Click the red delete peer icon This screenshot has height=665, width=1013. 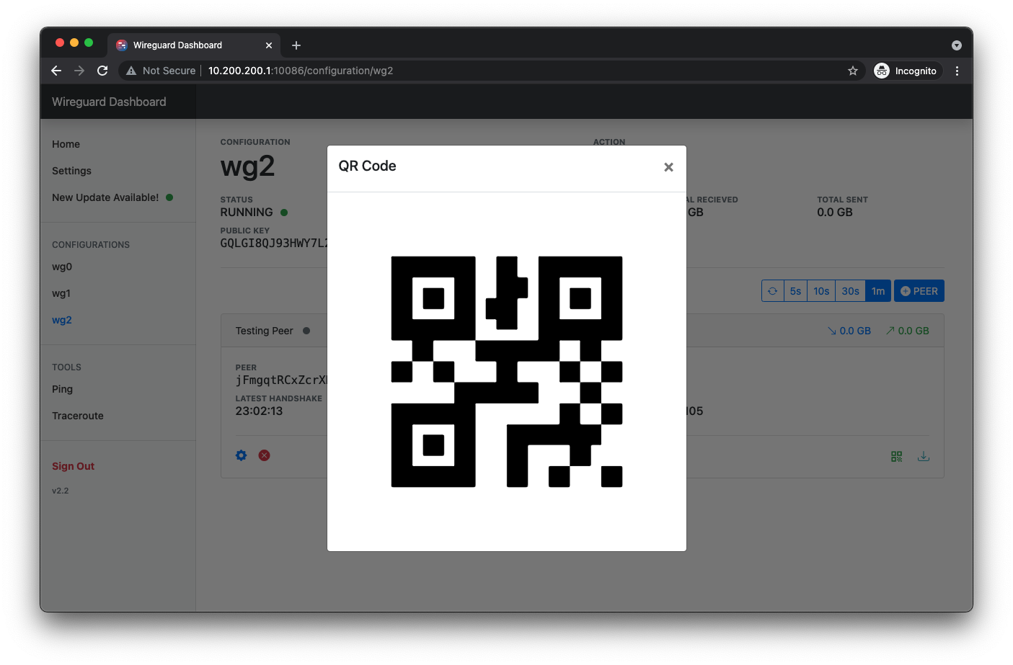[265, 455]
